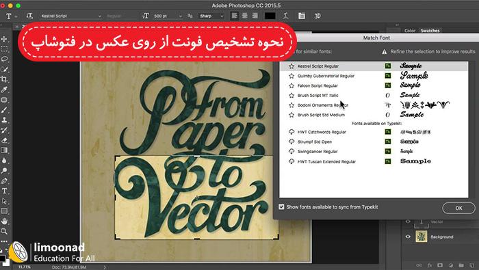Select the Dodge tool

tap(4, 170)
